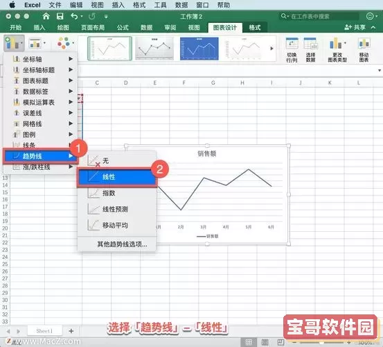Collapse the ribbon with the chevron
Viewport: 383px width, 347px height.
373,27
